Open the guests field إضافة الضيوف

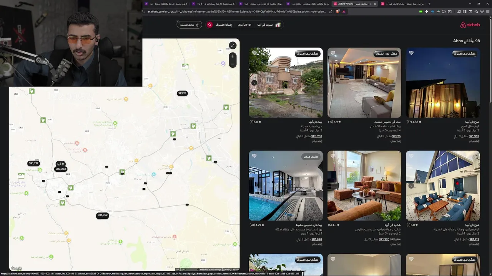pos(224,25)
